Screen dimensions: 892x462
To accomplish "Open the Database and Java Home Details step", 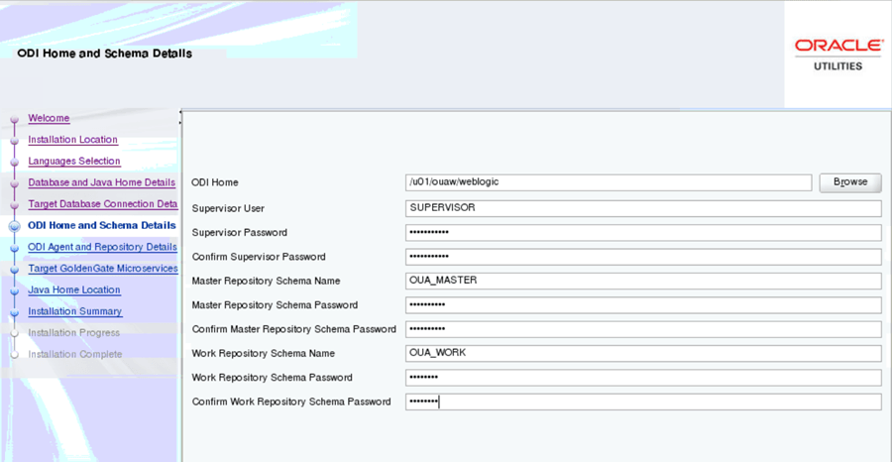I will coord(102,182).
